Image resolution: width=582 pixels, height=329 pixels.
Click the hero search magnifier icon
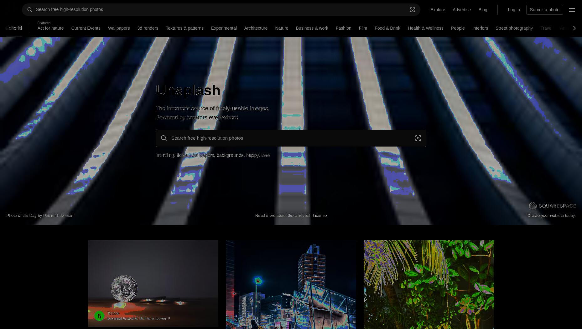(x=164, y=138)
